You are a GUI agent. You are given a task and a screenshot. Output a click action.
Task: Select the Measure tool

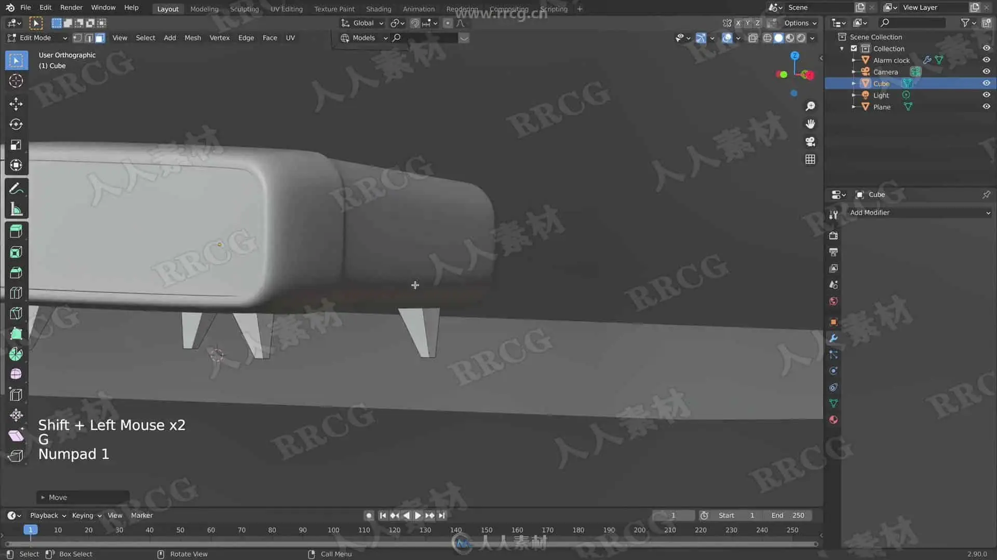(x=16, y=209)
